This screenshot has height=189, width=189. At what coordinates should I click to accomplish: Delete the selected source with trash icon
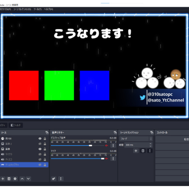coord(9,179)
